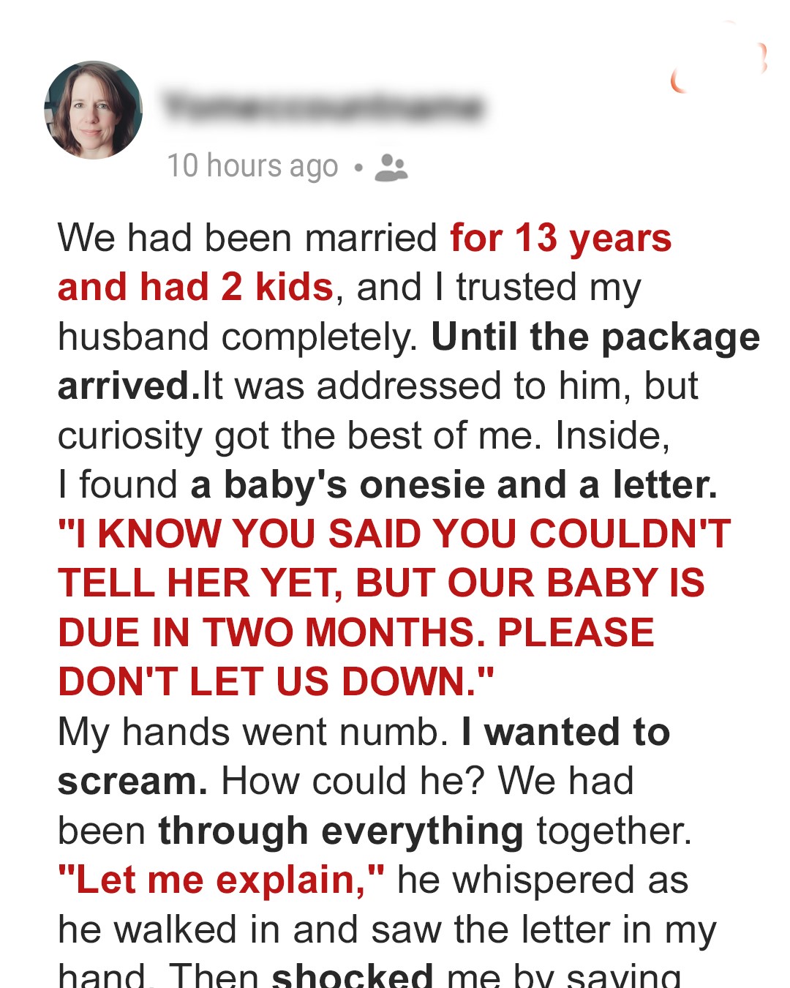Click the bold "Until the package" text
The width and height of the screenshot is (790, 988).
click(595, 337)
